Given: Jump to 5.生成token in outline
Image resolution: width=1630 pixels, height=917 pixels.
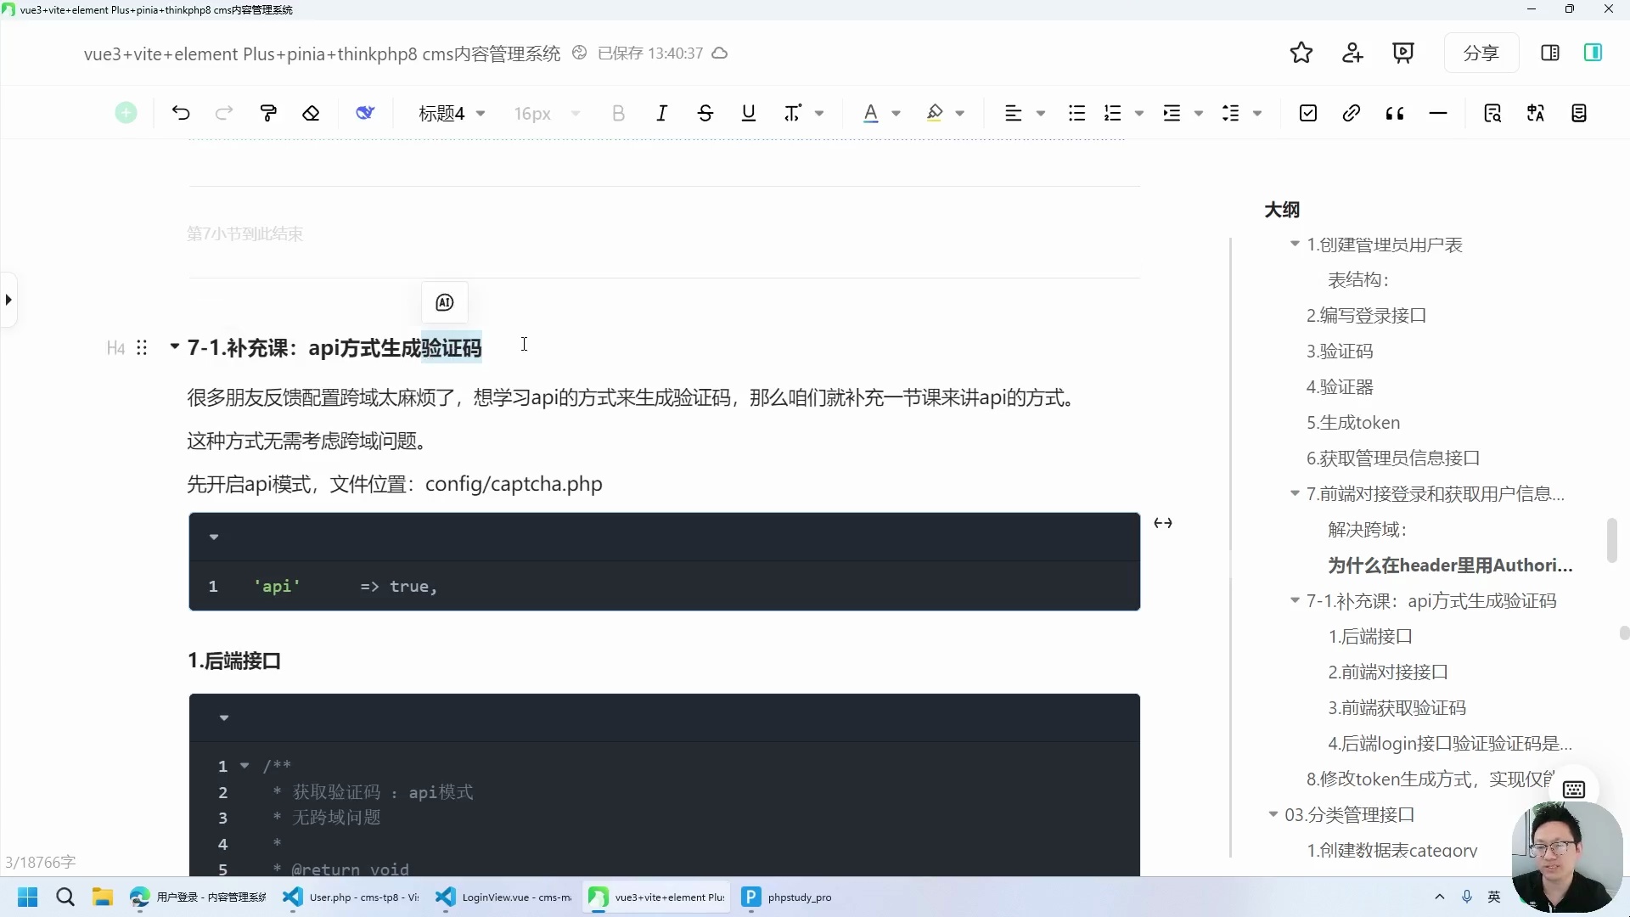Looking at the screenshot, I should click(x=1352, y=423).
